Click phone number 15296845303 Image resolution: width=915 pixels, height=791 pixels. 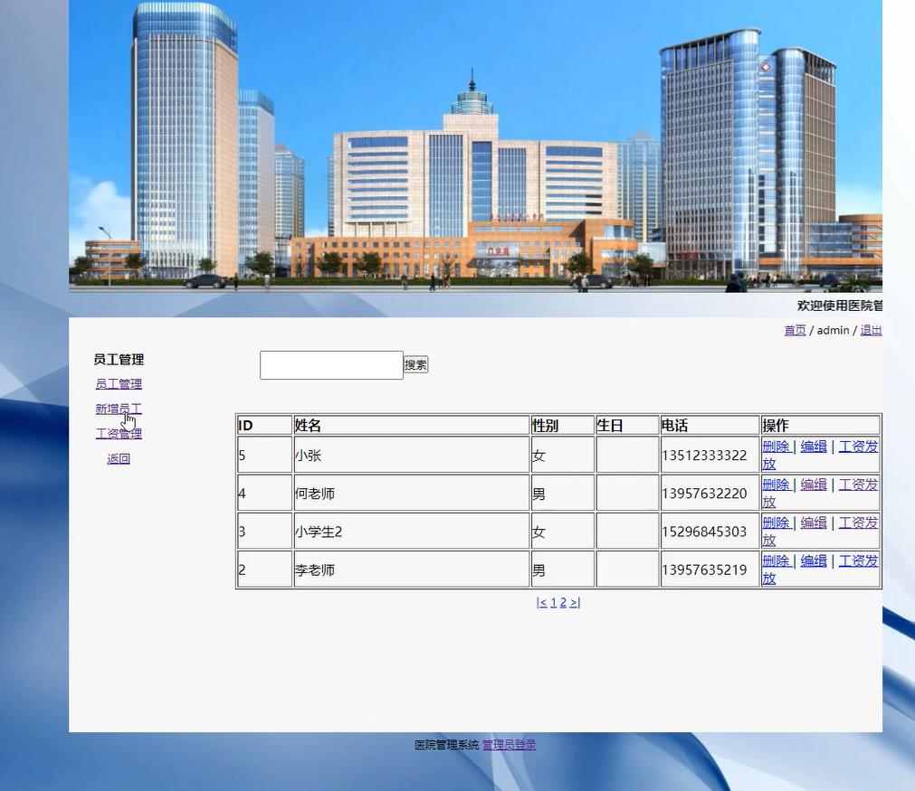704,532
